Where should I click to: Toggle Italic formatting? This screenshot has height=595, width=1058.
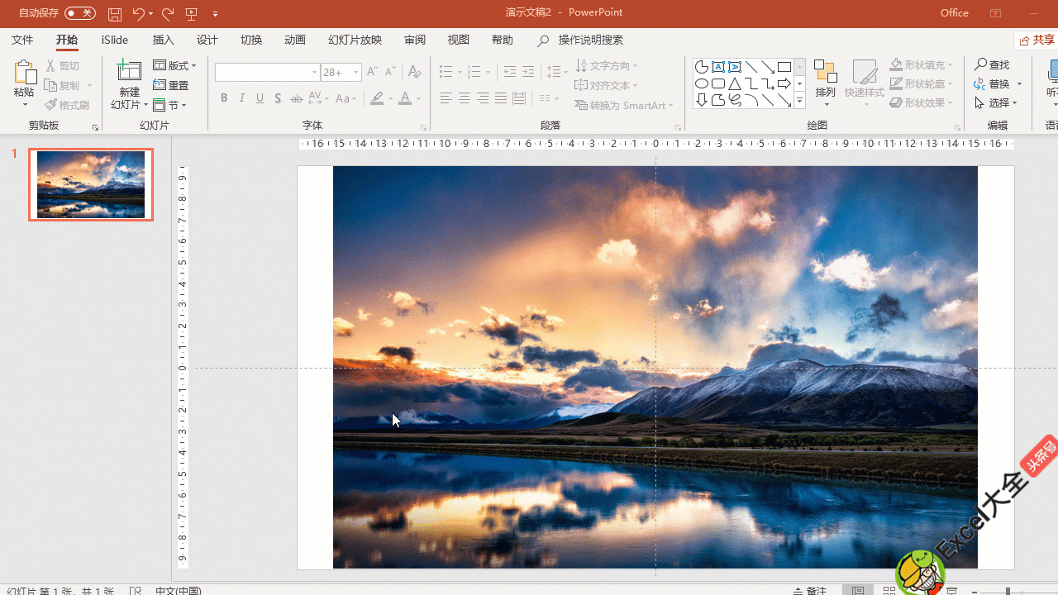click(242, 98)
